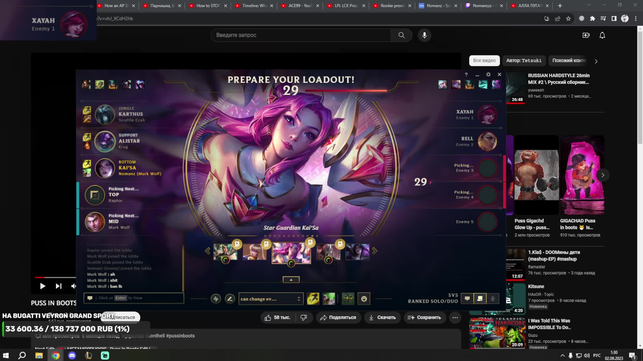Image resolution: width=643 pixels, height=361 pixels.
Task: Toggle League voice microphone button
Action: [x=493, y=298]
